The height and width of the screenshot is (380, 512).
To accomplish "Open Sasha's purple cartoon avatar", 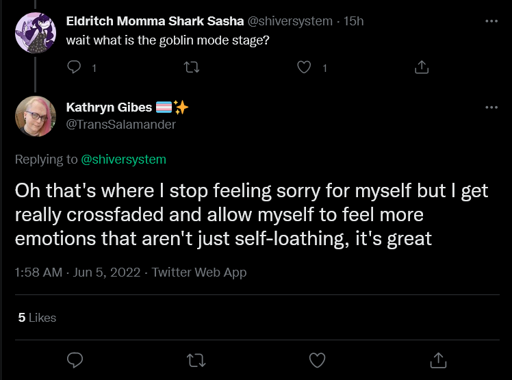I will (x=36, y=33).
